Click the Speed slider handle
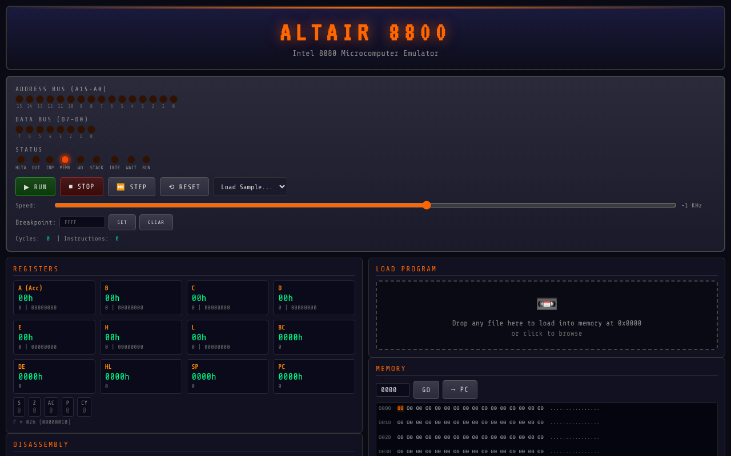Screen dimensions: 731x456 [x=427, y=205]
